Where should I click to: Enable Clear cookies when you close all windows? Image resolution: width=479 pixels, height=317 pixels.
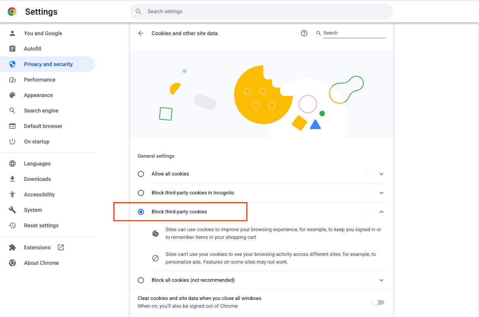378,302
